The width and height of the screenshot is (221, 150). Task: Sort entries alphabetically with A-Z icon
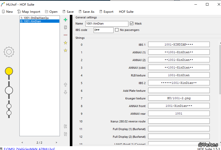click(65, 134)
